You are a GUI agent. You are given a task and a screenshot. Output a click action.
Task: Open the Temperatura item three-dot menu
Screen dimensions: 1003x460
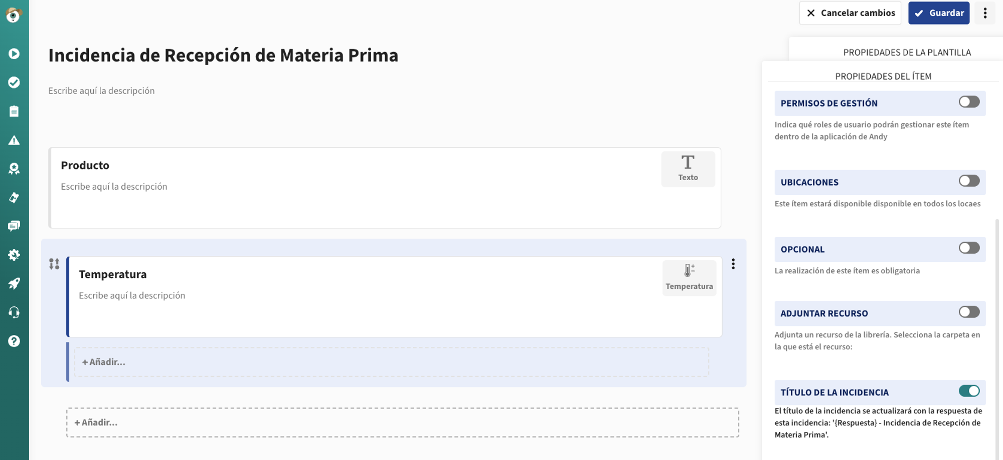click(733, 264)
